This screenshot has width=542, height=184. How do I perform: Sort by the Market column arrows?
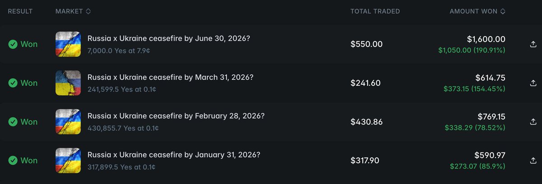(88, 11)
